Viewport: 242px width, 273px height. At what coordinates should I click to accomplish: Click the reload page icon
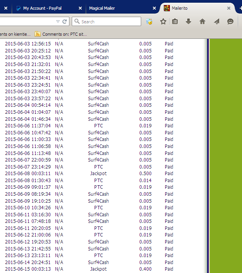coord(65,22)
